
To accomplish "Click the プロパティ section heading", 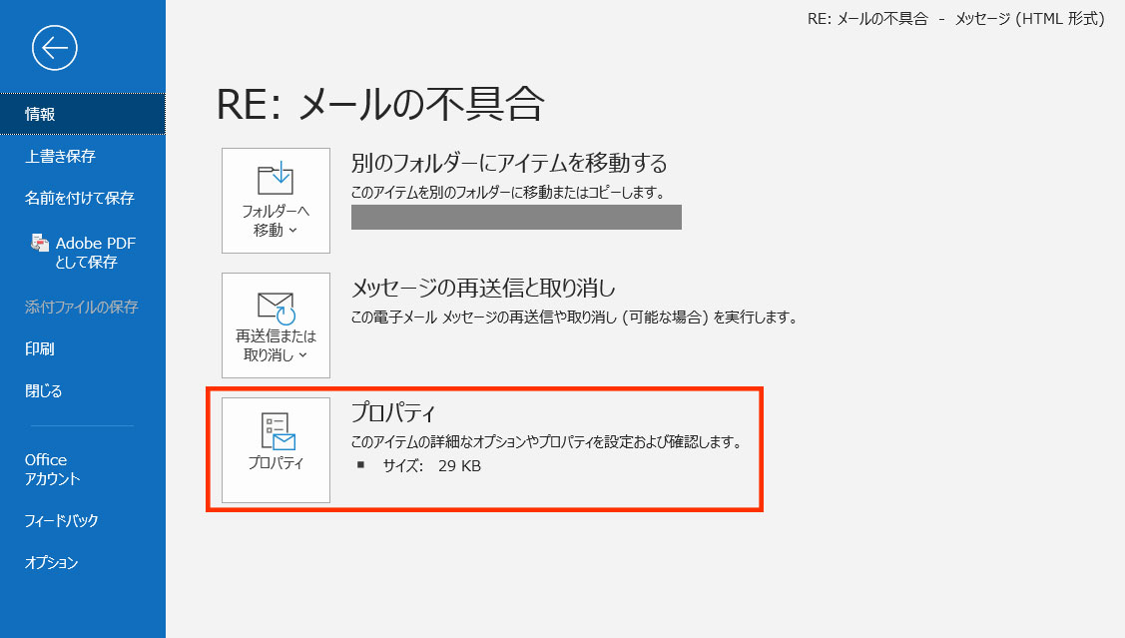I will tap(392, 412).
